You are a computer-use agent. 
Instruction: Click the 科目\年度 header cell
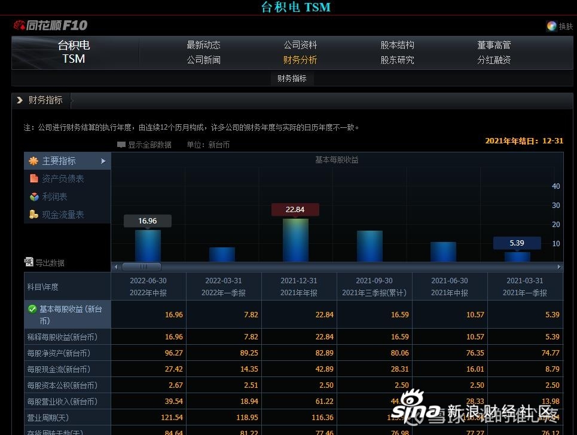(68, 286)
